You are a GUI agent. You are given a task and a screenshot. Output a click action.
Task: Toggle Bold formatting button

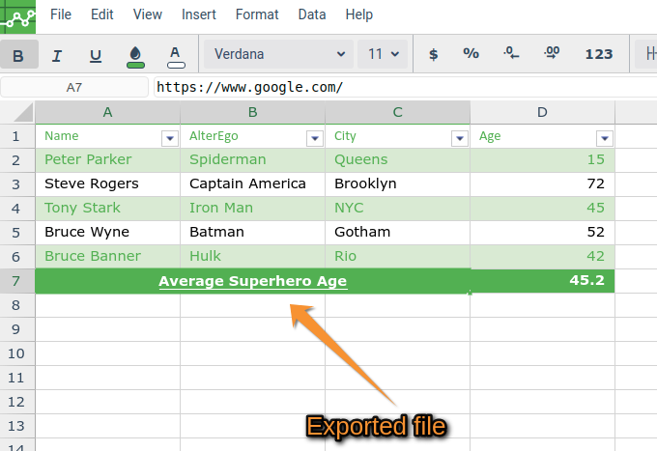pos(19,54)
